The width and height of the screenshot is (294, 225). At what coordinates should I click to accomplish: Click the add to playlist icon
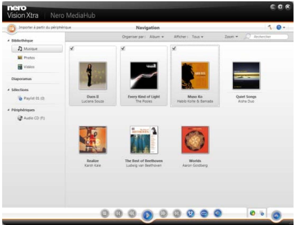(x=261, y=213)
